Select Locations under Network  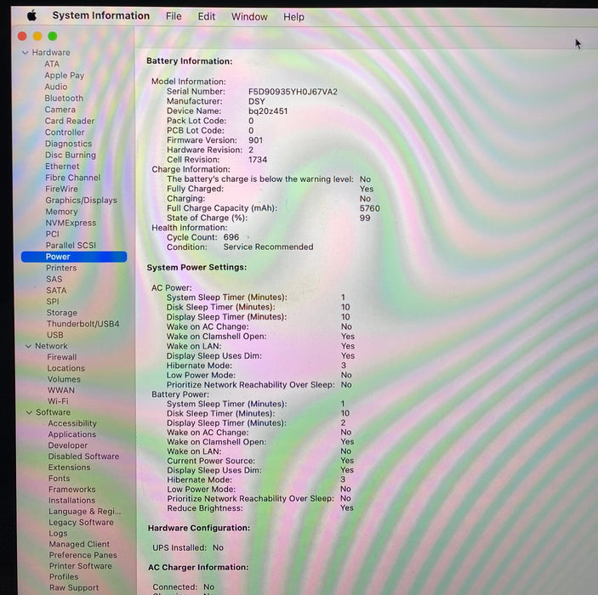coord(66,369)
